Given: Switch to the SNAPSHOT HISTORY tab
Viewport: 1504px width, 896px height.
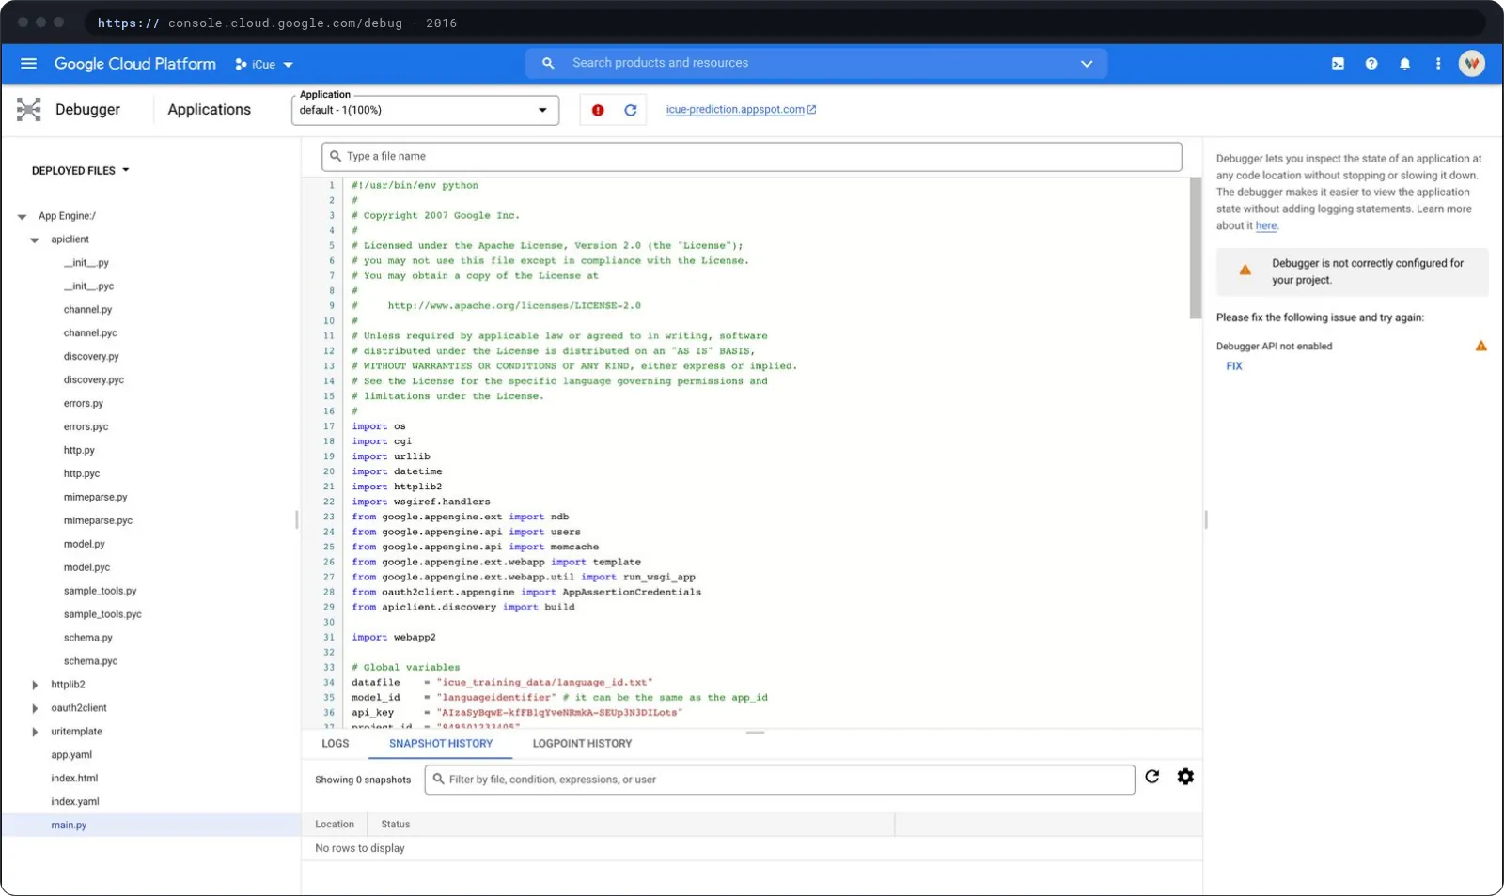Looking at the screenshot, I should [441, 744].
